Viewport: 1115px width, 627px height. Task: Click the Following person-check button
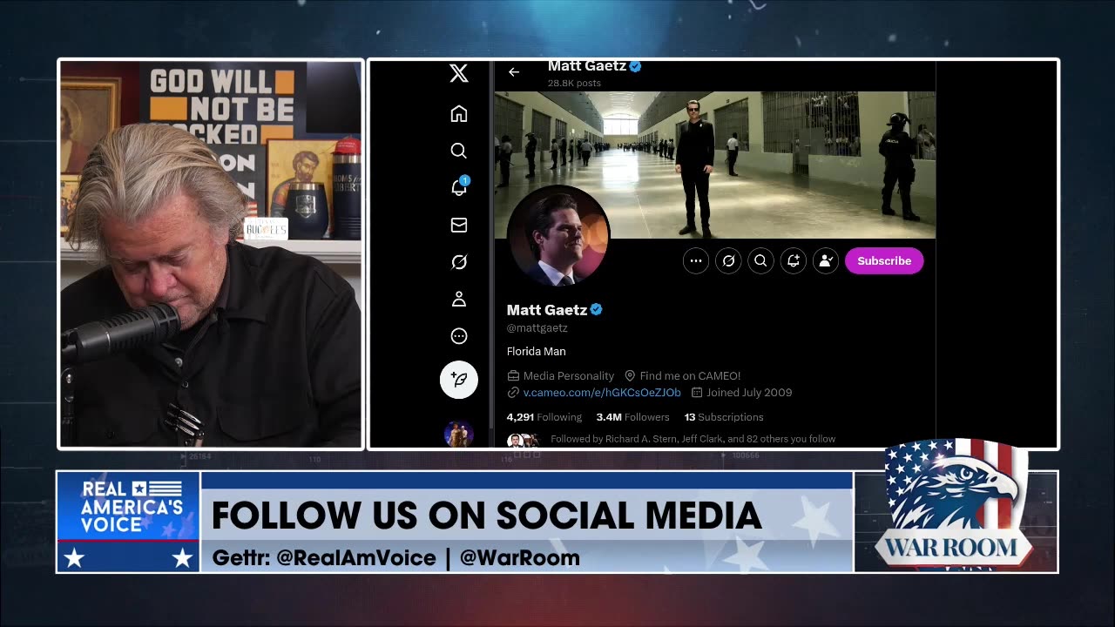coord(826,260)
